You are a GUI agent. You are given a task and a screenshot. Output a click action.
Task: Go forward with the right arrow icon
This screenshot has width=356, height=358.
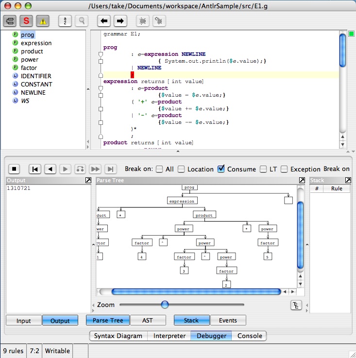[120, 21]
